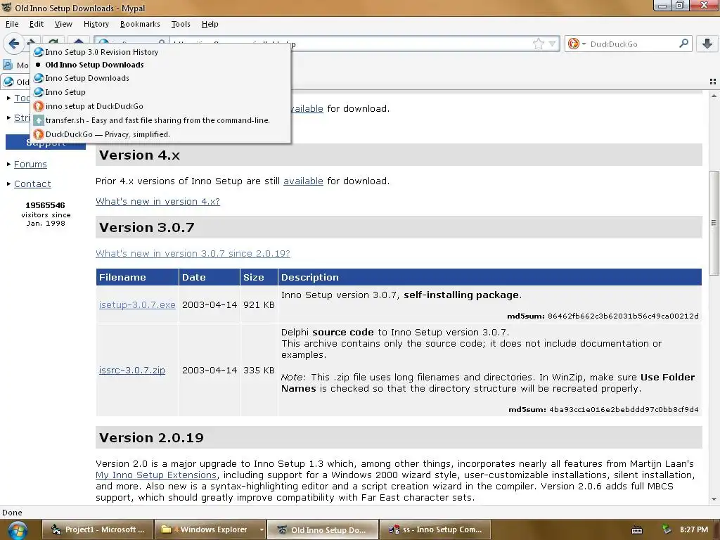Open 'What's new in version 4.x?' link
This screenshot has height=540, width=720.
[157, 201]
